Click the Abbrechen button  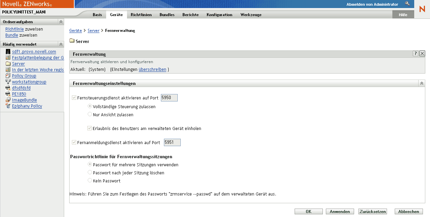click(x=409, y=212)
